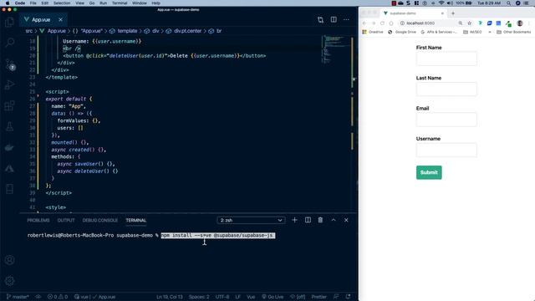Screen dimensions: 535x301
Task: Open notifications bell in status bar
Action: 348,297
